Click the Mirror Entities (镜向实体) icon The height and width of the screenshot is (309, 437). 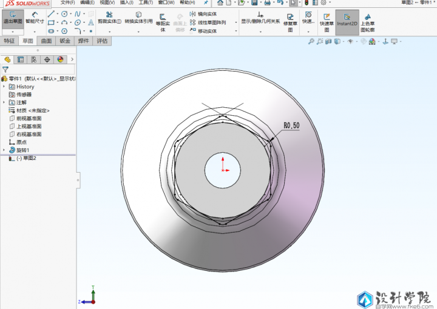coord(193,14)
